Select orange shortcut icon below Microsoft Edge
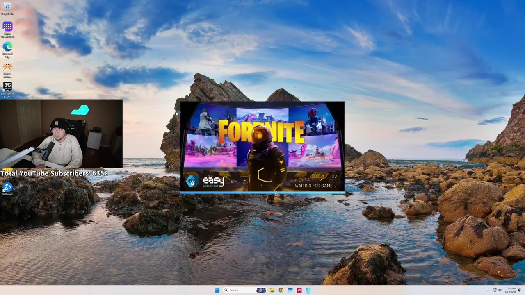525x295 pixels. (x=7, y=69)
